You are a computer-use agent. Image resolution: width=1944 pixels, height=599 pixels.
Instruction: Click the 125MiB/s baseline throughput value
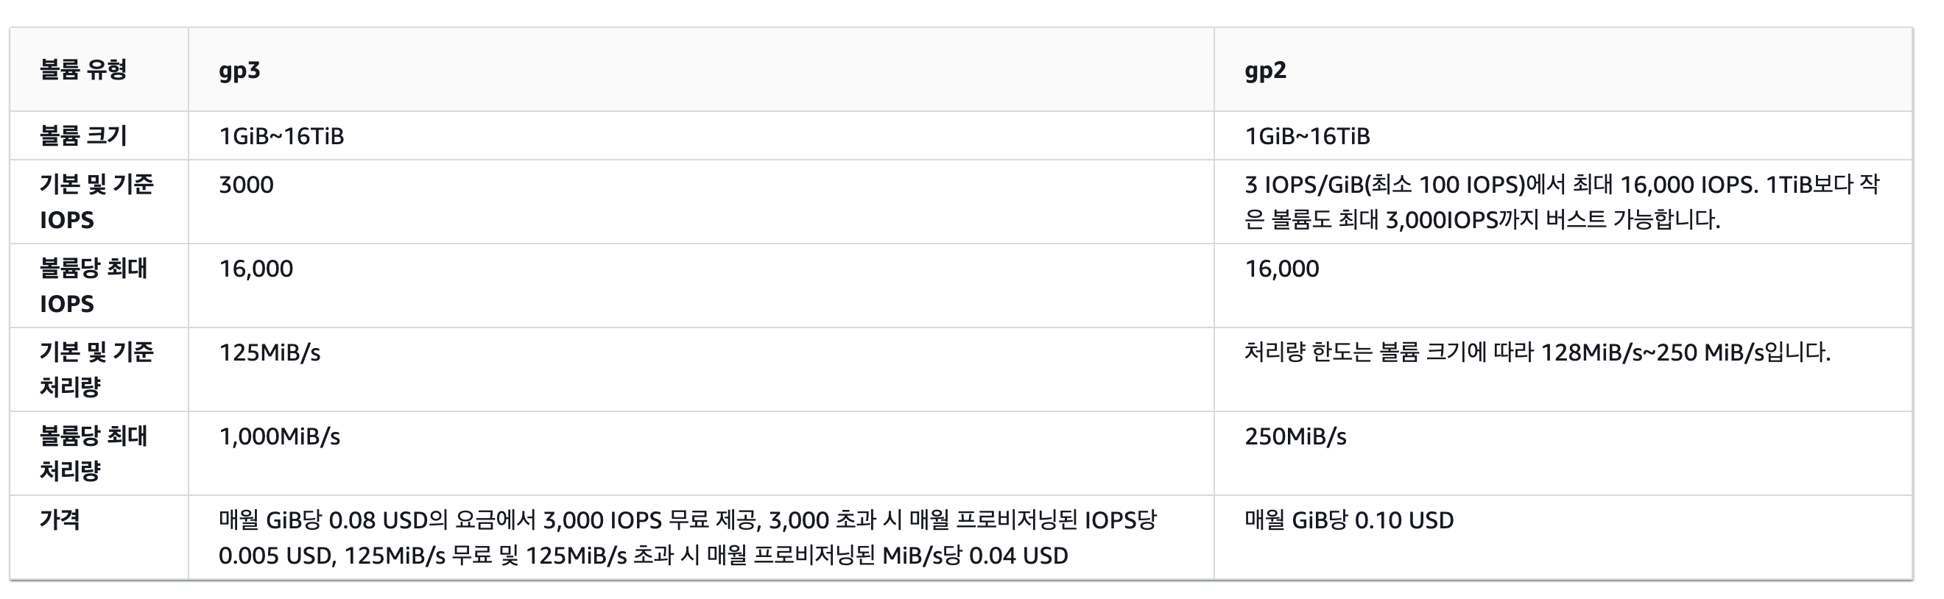[270, 352]
